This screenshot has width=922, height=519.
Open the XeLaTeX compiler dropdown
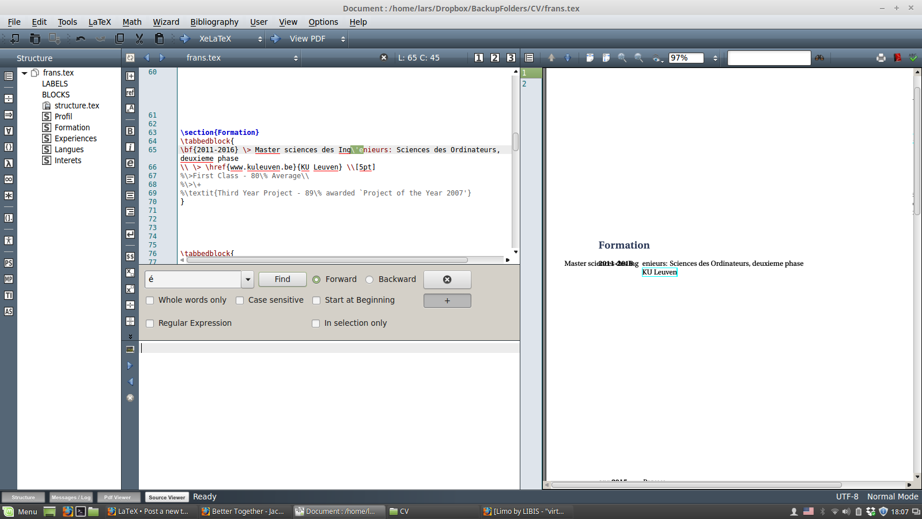tap(260, 39)
